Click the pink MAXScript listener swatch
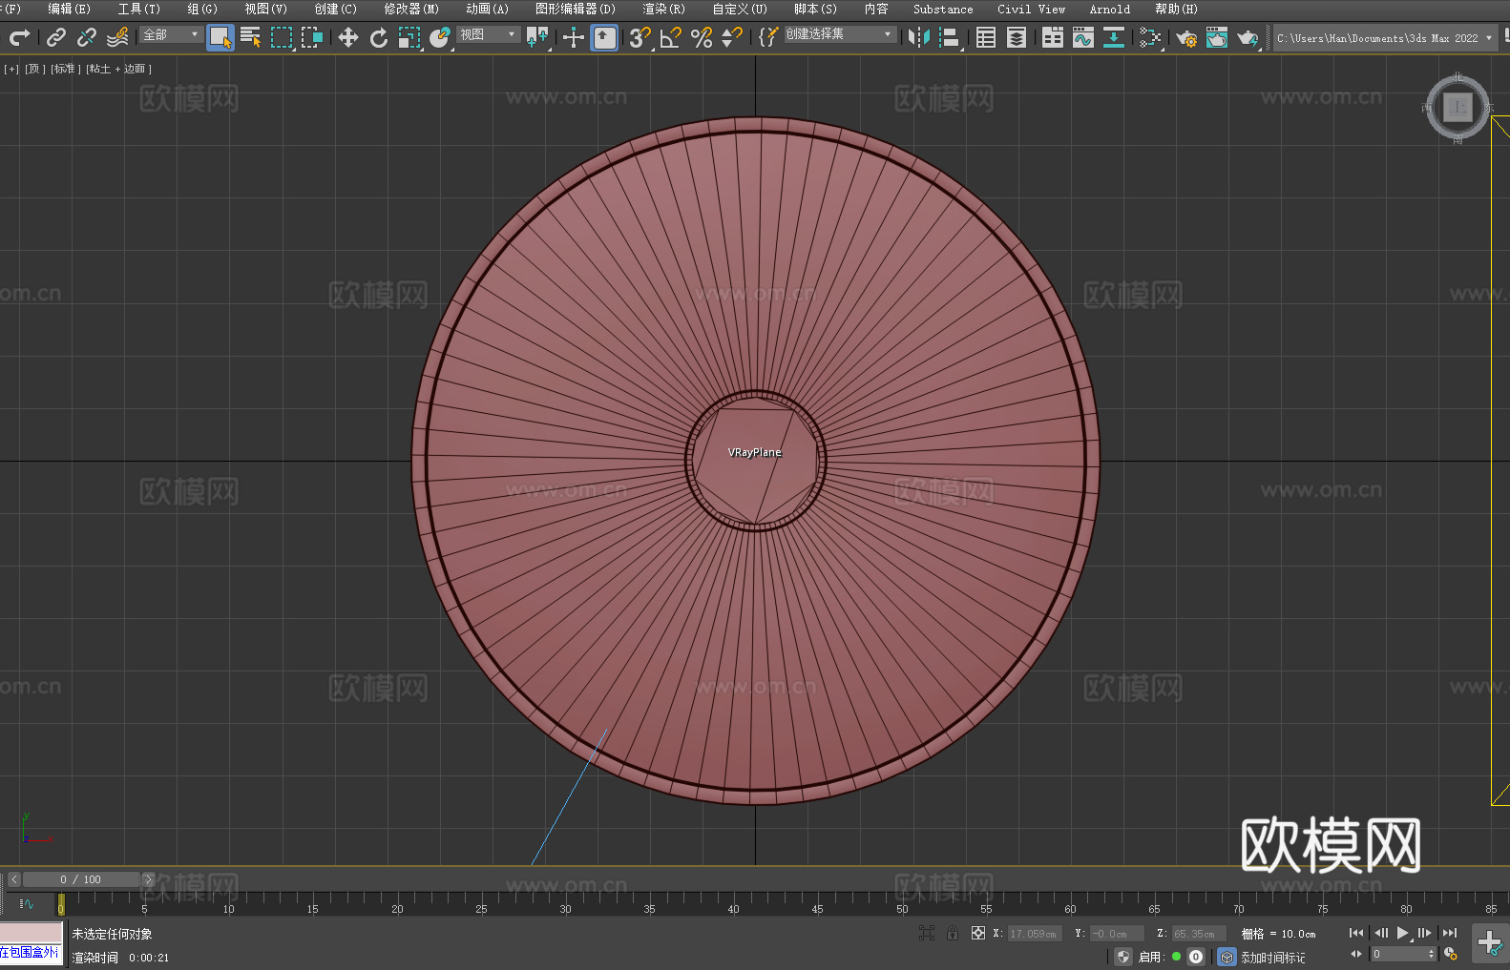Image resolution: width=1510 pixels, height=970 pixels. point(31,932)
